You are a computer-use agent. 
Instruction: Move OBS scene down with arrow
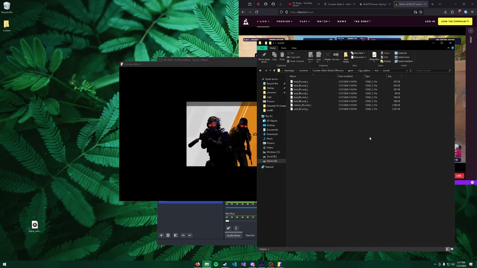[189, 235]
